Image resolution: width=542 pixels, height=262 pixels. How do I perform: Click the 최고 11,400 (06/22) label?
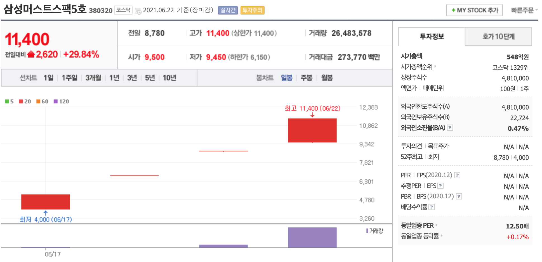pos(312,108)
